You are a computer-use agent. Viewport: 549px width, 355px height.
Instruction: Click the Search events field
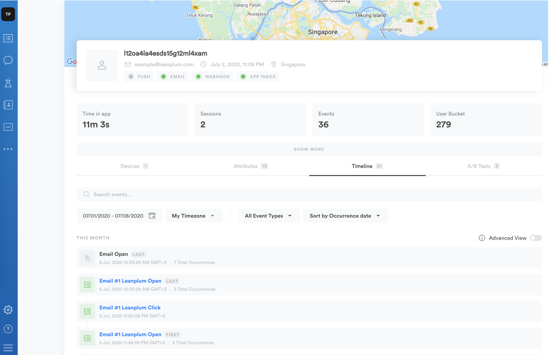point(309,194)
